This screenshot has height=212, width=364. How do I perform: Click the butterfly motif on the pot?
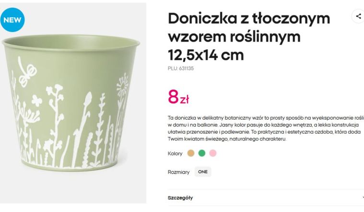tap(36, 100)
